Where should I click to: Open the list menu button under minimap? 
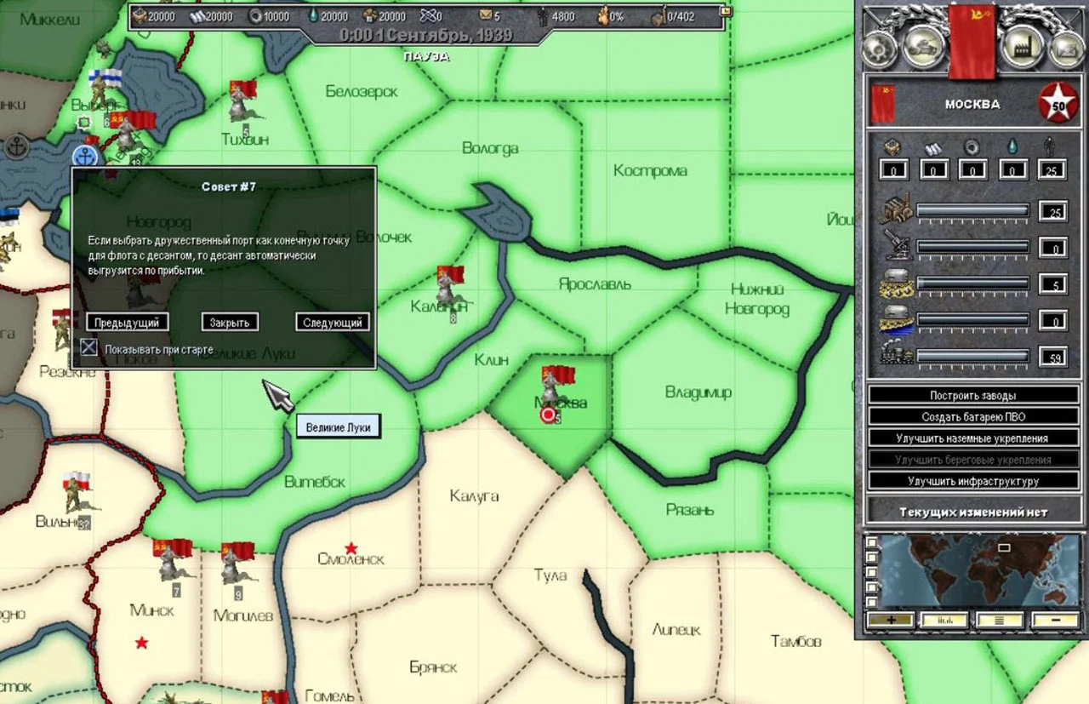click(x=1000, y=620)
